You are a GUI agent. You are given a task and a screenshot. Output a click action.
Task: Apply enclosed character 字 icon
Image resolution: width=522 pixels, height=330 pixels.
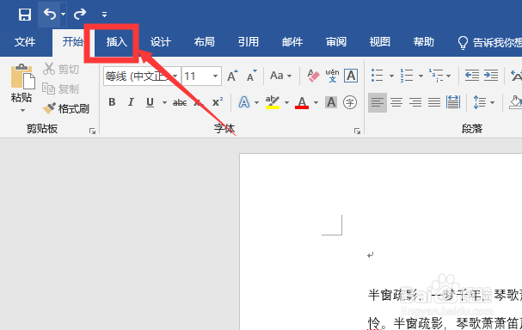[350, 102]
